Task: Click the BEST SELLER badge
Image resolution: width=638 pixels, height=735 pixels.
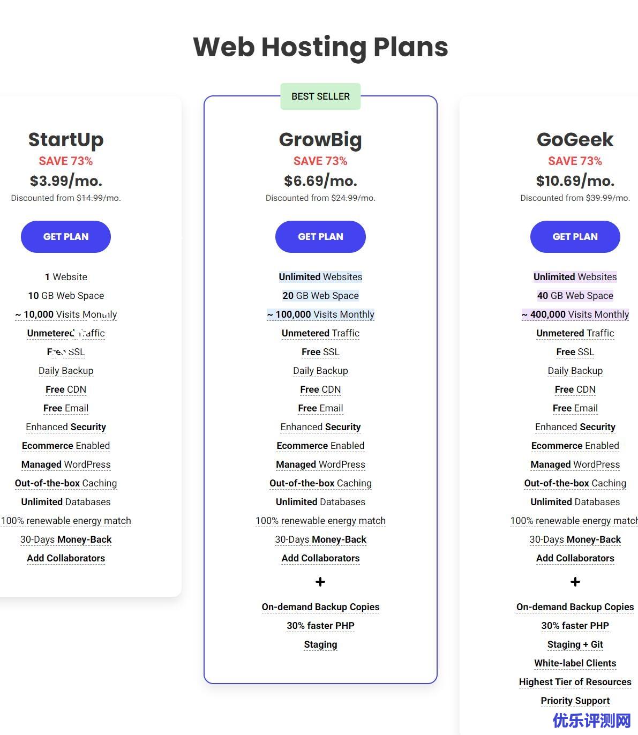Action: [320, 96]
